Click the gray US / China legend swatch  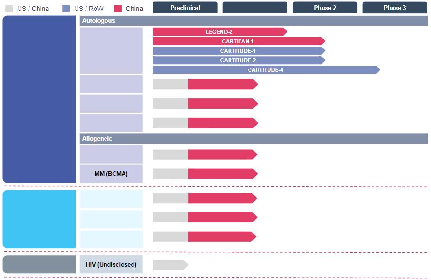coord(9,8)
